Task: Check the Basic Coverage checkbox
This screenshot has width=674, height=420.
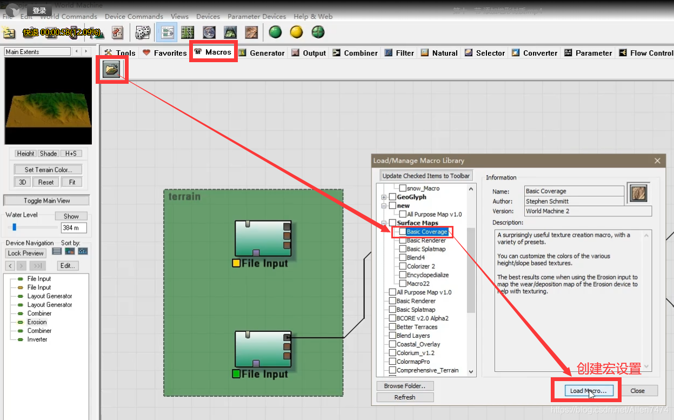Action: pos(402,232)
